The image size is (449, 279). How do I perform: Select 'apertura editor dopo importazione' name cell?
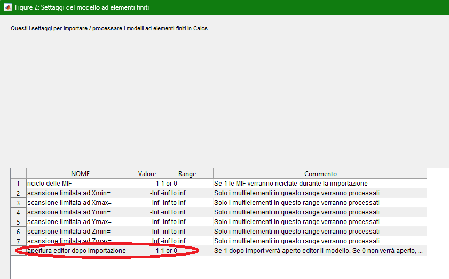(80, 251)
